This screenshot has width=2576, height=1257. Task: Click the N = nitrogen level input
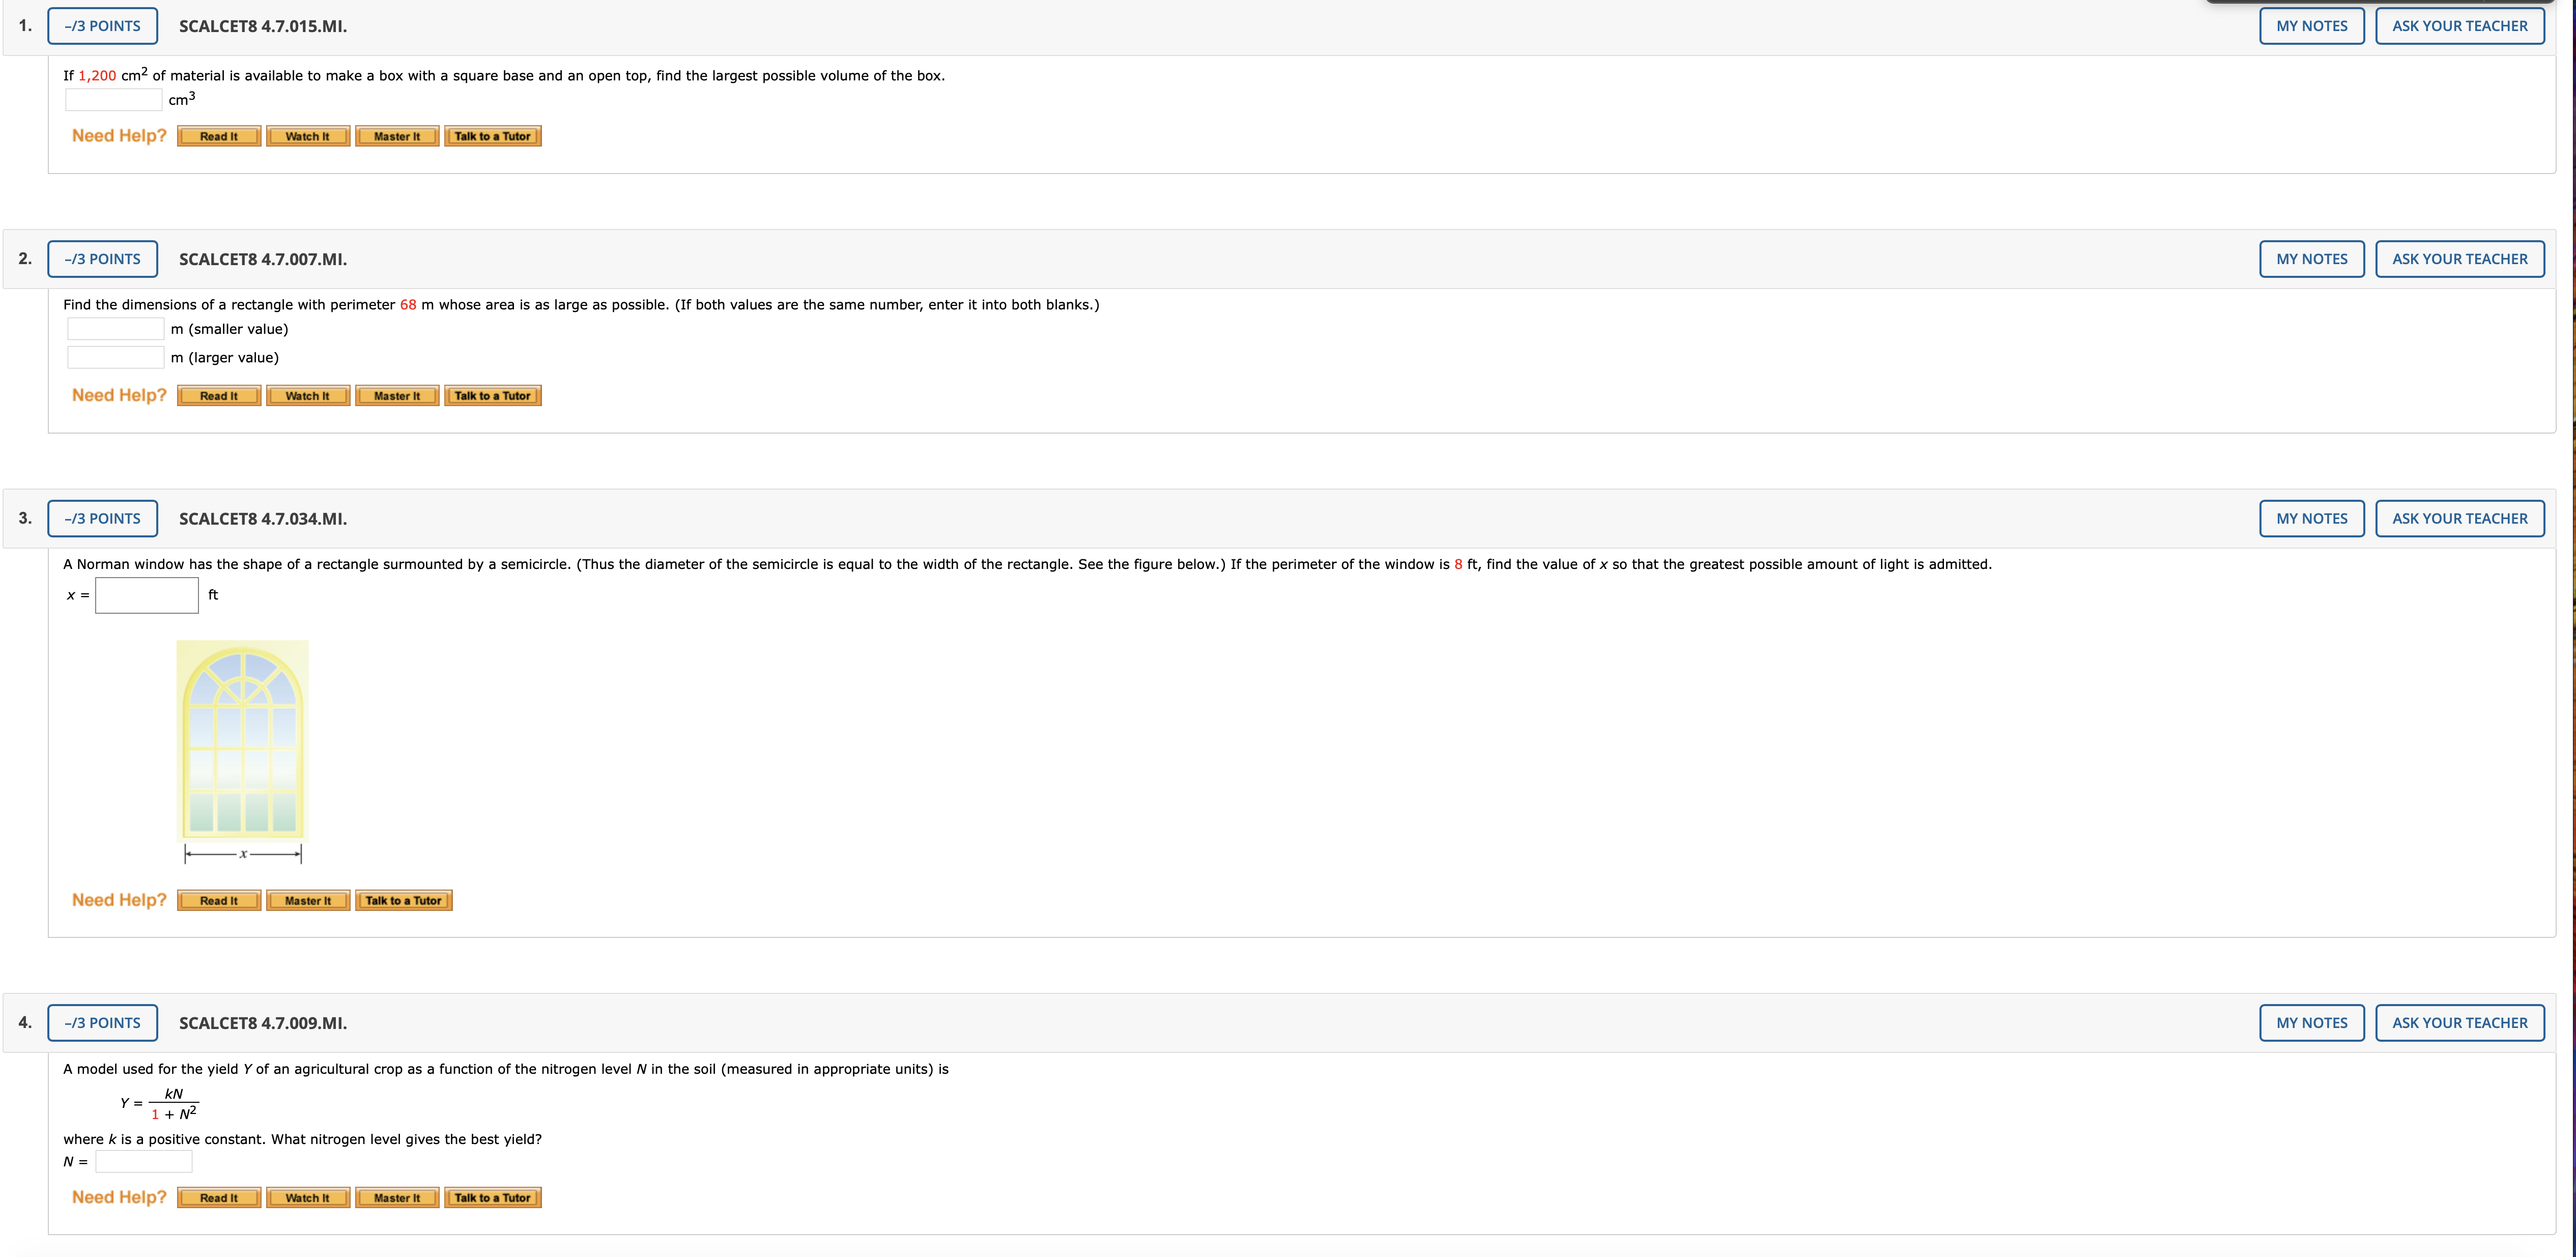click(x=144, y=1162)
